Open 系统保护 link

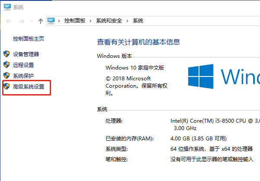23,76
